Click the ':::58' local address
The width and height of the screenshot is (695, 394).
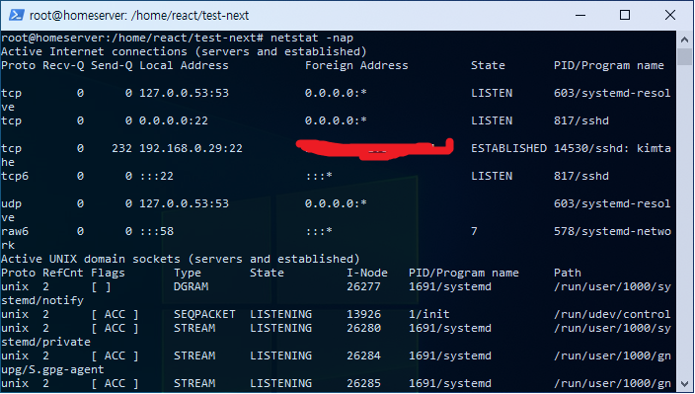(156, 231)
